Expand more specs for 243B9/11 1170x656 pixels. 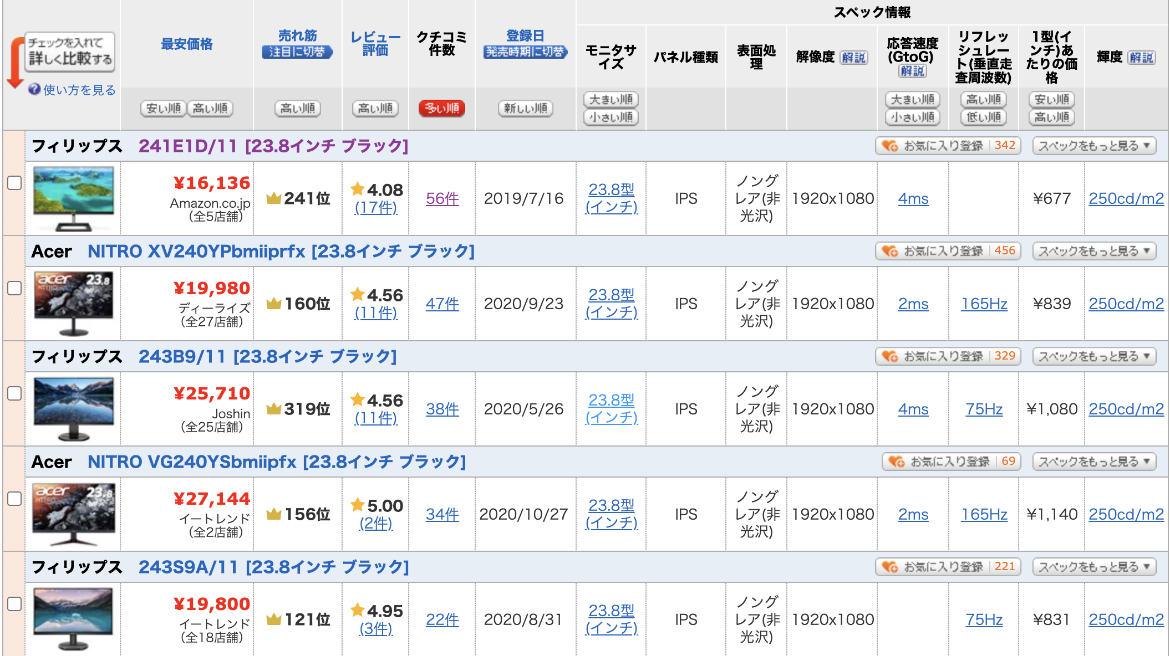[x=1094, y=356]
